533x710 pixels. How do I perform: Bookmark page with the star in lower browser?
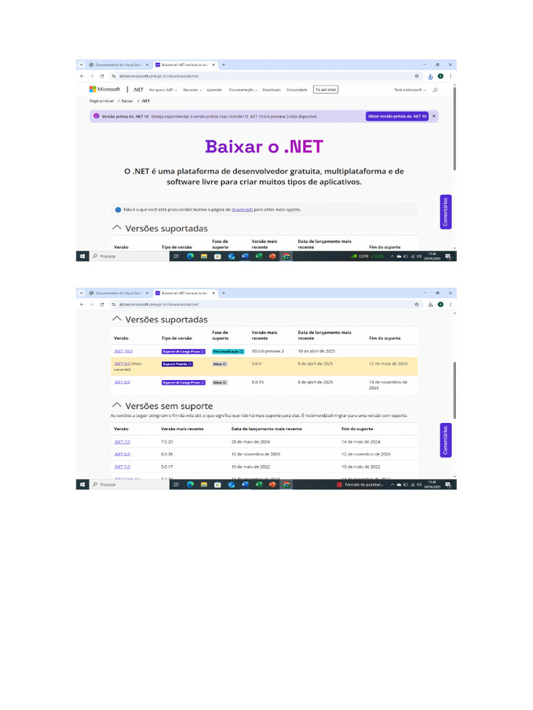click(x=416, y=304)
